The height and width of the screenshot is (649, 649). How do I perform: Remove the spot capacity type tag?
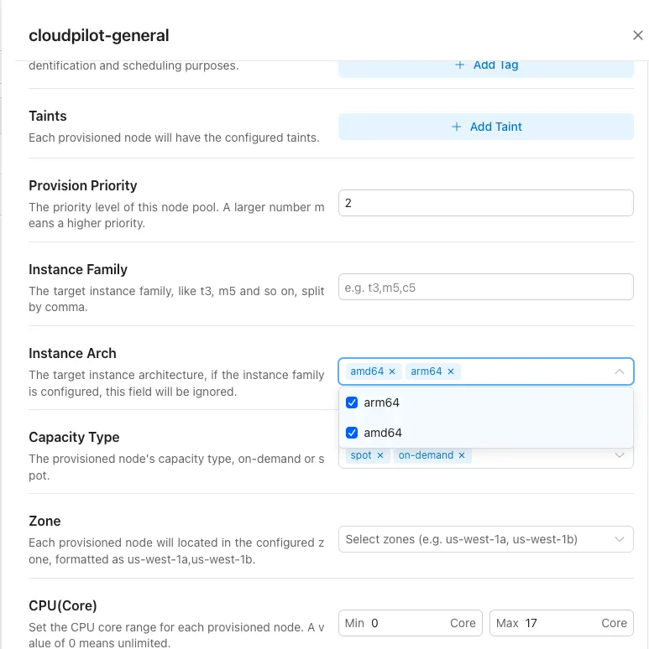[380, 455]
